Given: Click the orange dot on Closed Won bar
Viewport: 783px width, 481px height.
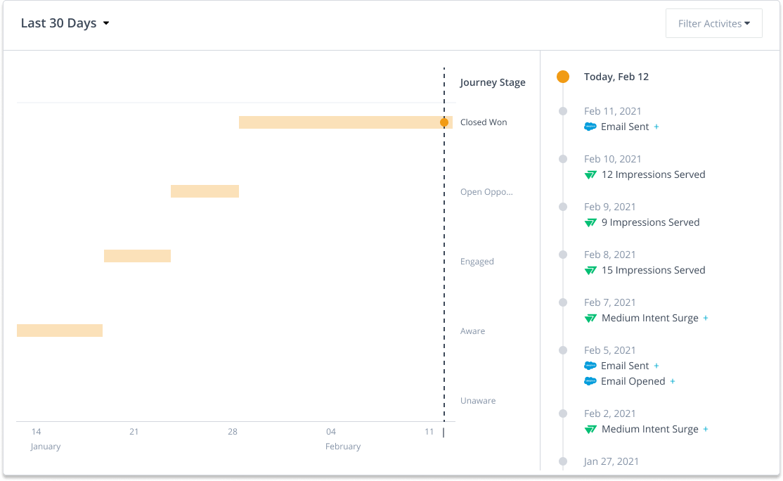Looking at the screenshot, I should click(444, 122).
